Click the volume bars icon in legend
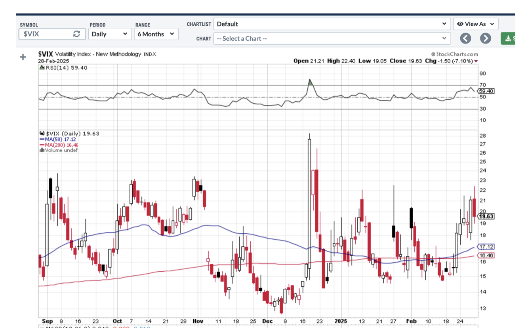Viewport: 526px width, 333px height. click(42, 150)
